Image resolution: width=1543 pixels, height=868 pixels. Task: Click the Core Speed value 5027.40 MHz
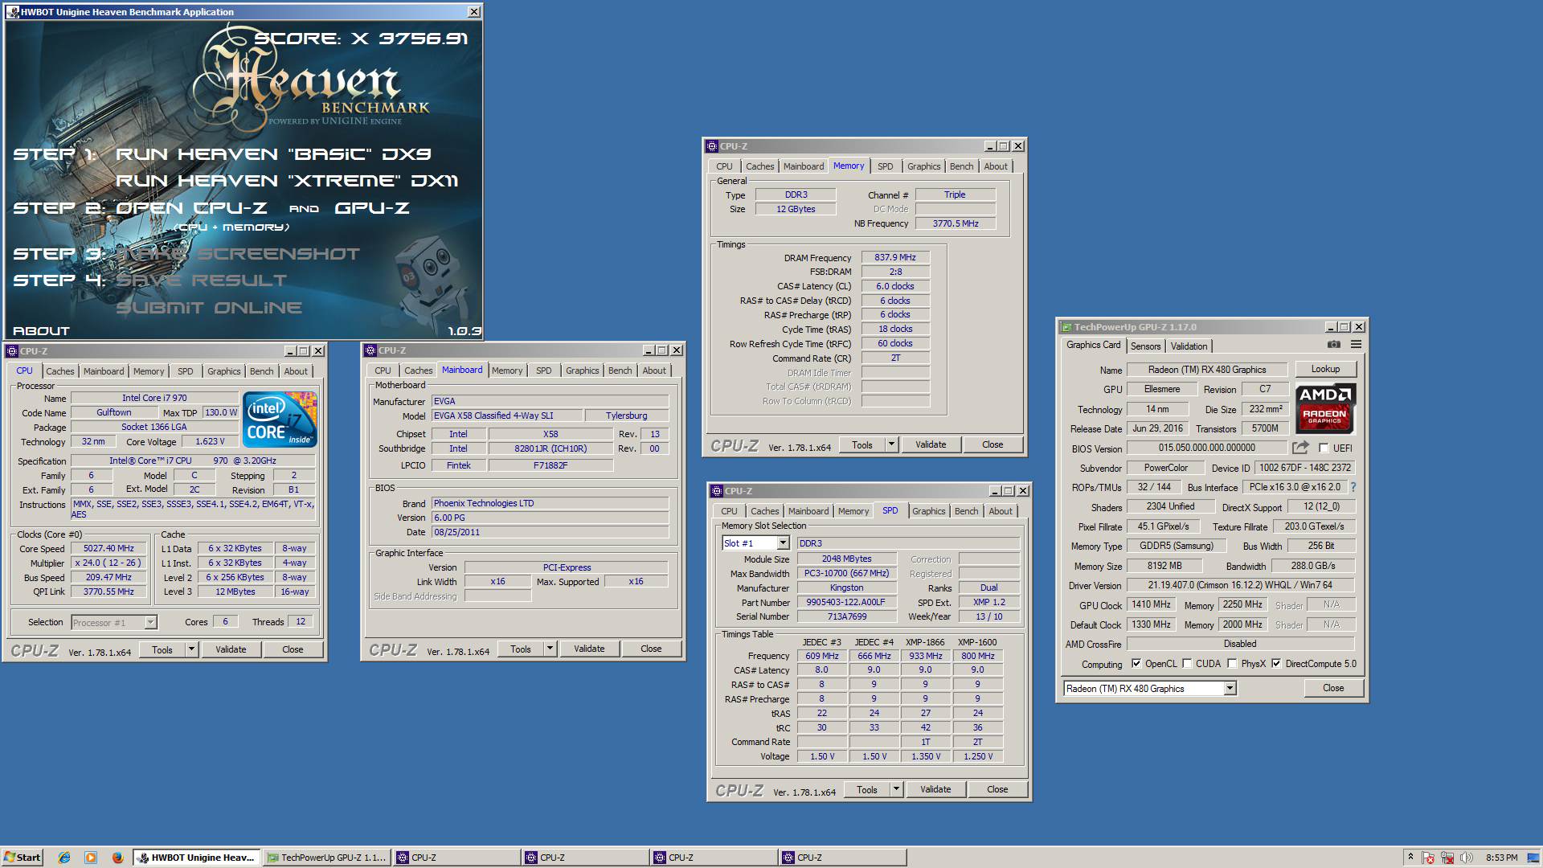[x=108, y=548]
